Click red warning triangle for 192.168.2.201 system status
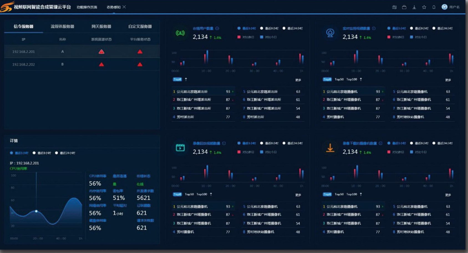 coord(102,52)
